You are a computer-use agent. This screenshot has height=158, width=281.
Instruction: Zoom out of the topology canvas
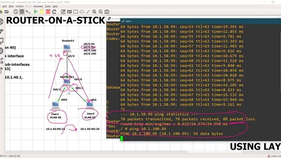tap(101, 12)
